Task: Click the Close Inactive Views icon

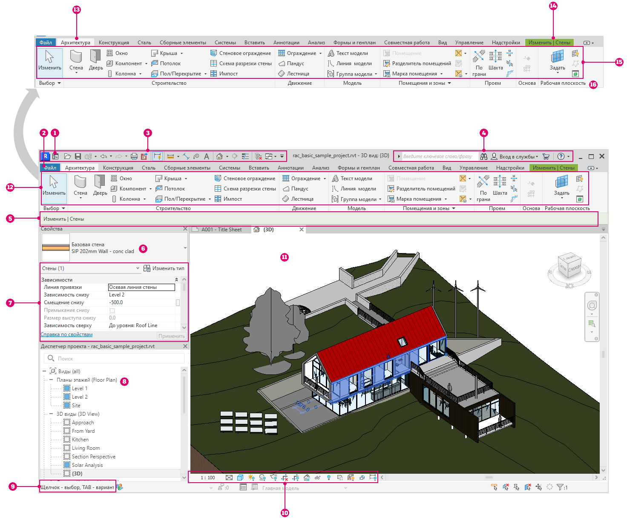Action: pyautogui.click(x=258, y=156)
